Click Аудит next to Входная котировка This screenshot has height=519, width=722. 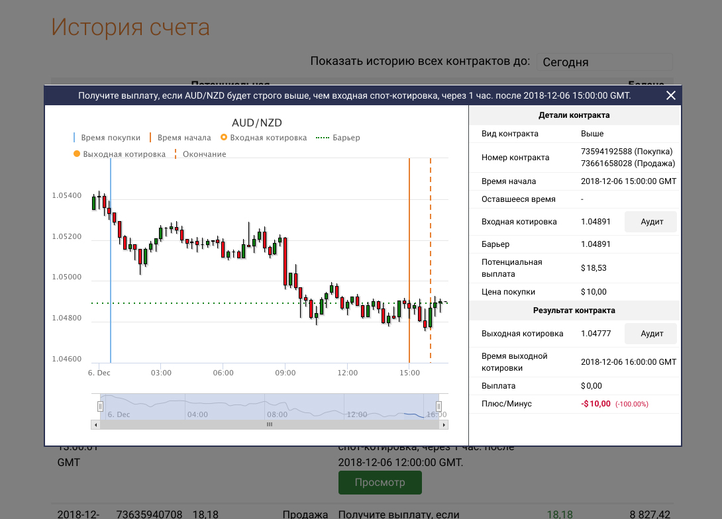[x=651, y=222]
